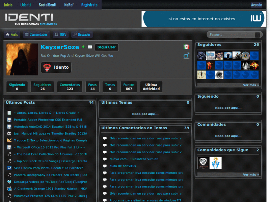Click the IDENTI site logo
270x202 pixels.
point(31,19)
